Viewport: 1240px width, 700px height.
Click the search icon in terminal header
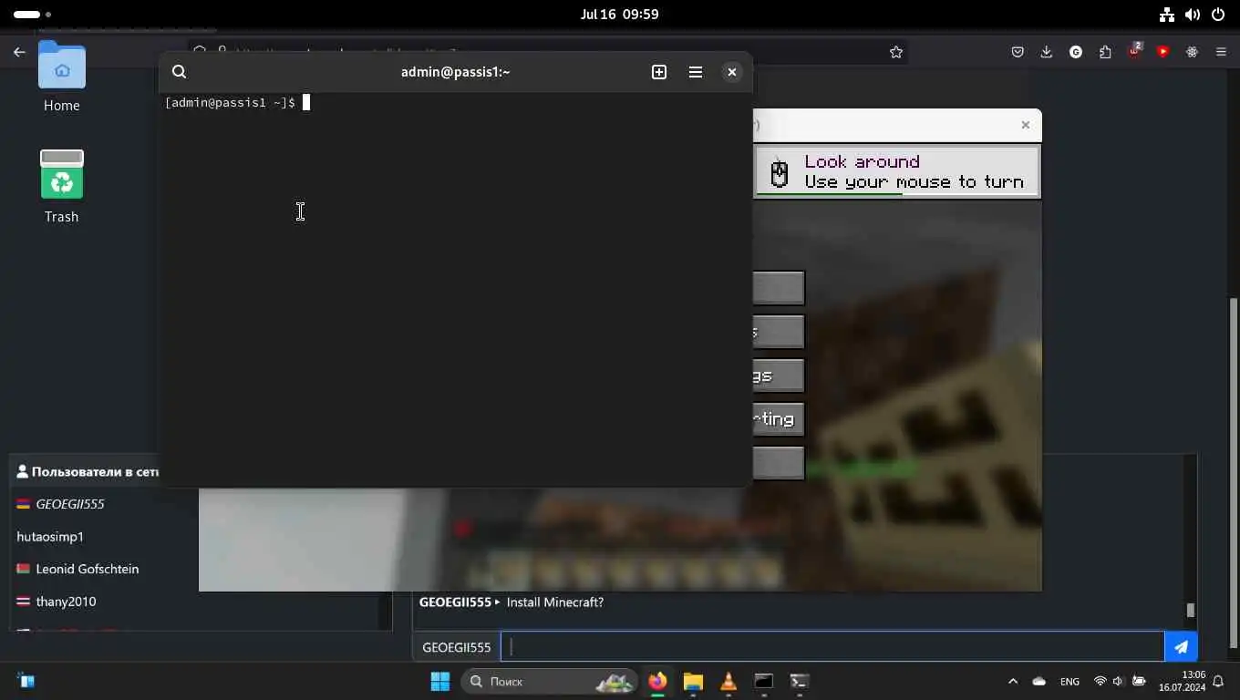(180, 72)
